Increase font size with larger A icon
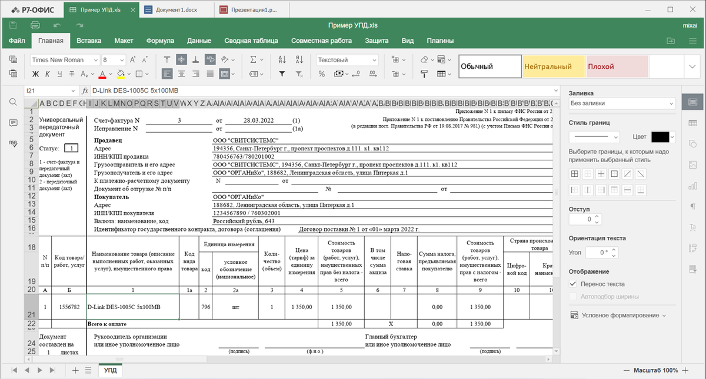The image size is (706, 379). [x=133, y=60]
